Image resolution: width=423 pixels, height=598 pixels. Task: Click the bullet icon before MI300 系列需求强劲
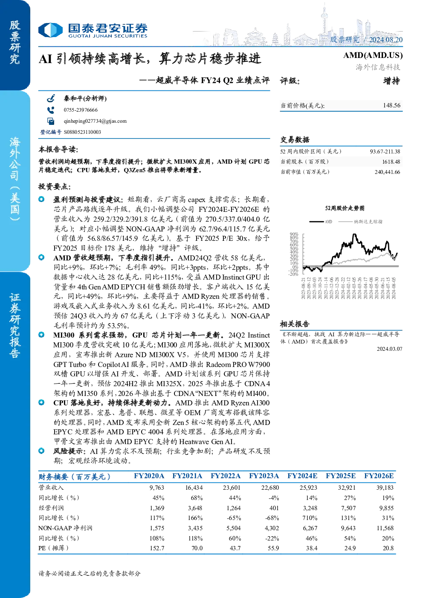pyautogui.click(x=41, y=335)
